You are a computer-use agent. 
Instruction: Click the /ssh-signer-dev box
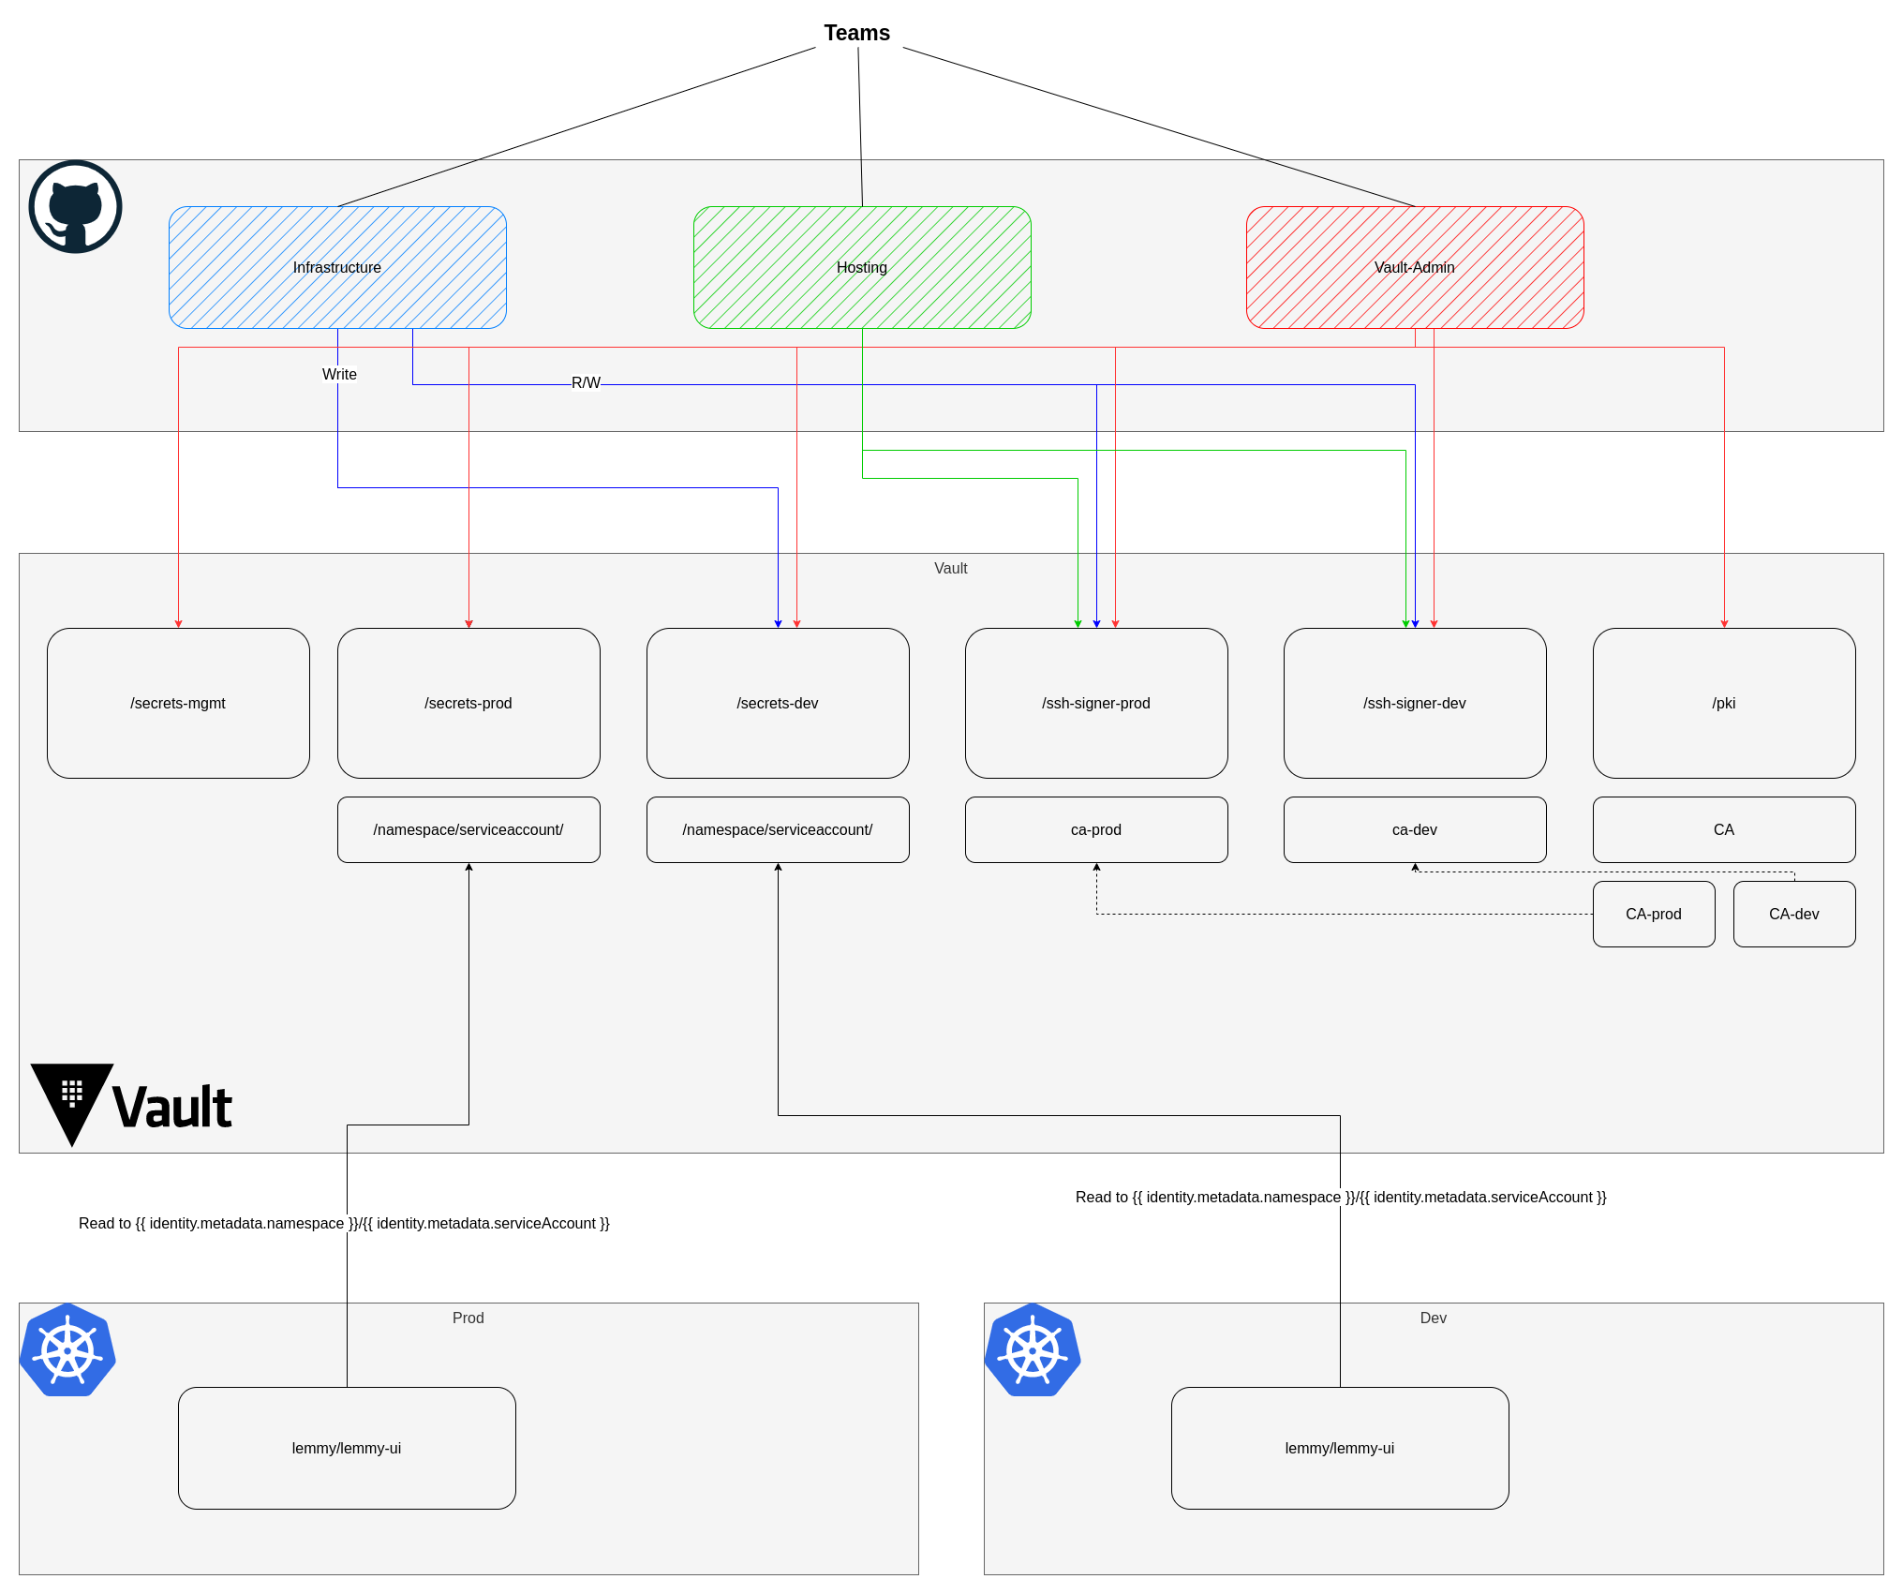tap(1415, 703)
